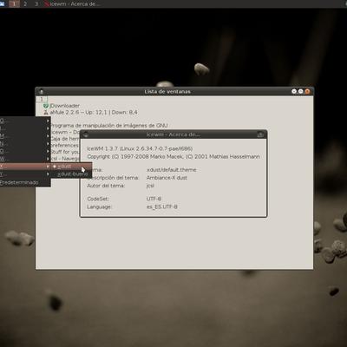Screen dimensions: 347x347
Task: Open the 'W...' themes submenu entry
Action: click(25, 159)
